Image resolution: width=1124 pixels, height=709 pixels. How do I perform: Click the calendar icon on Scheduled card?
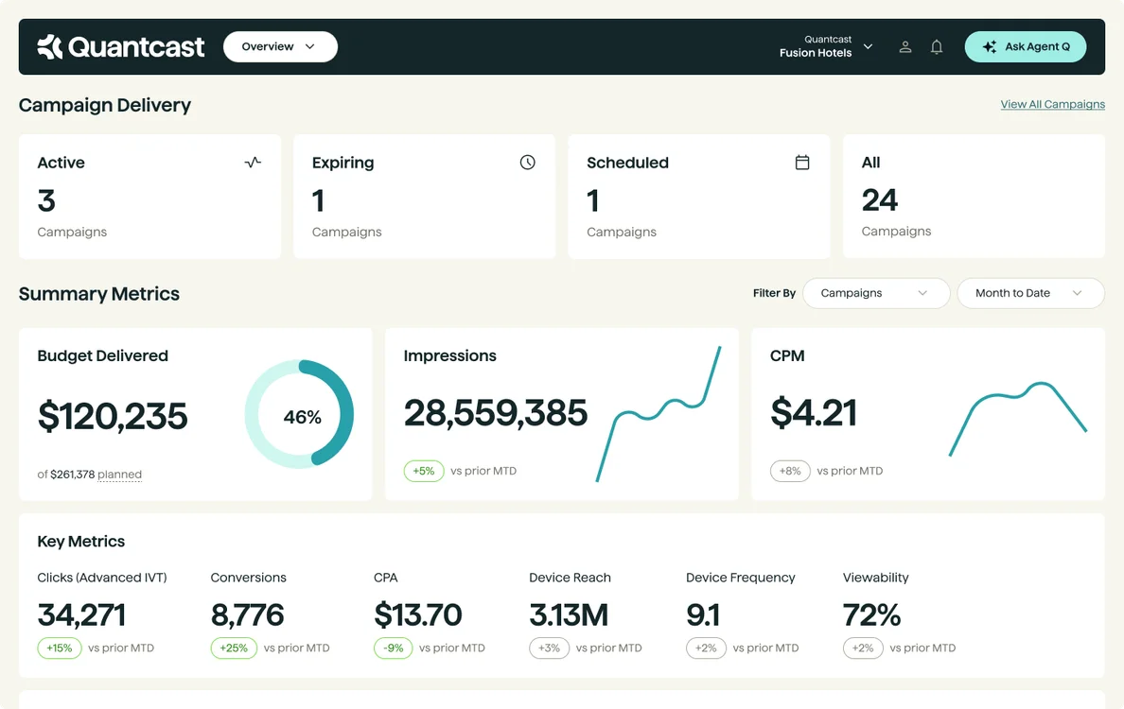click(802, 163)
